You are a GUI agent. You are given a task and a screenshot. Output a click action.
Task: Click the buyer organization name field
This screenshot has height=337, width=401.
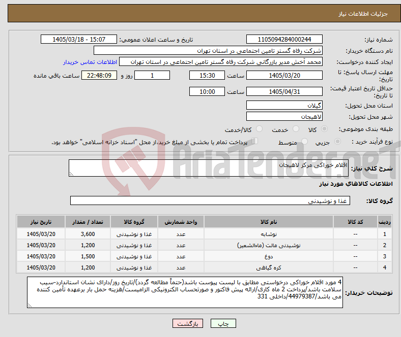tap(208, 51)
